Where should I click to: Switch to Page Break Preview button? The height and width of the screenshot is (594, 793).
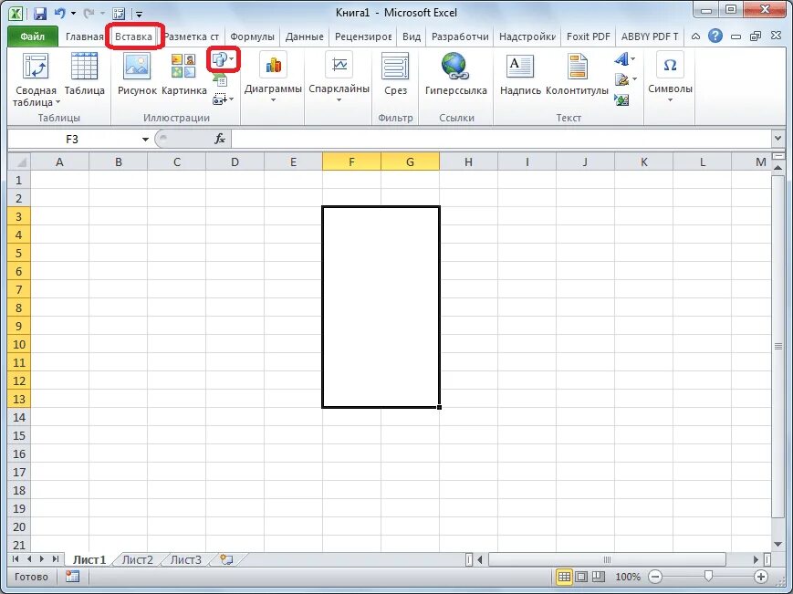point(599,577)
